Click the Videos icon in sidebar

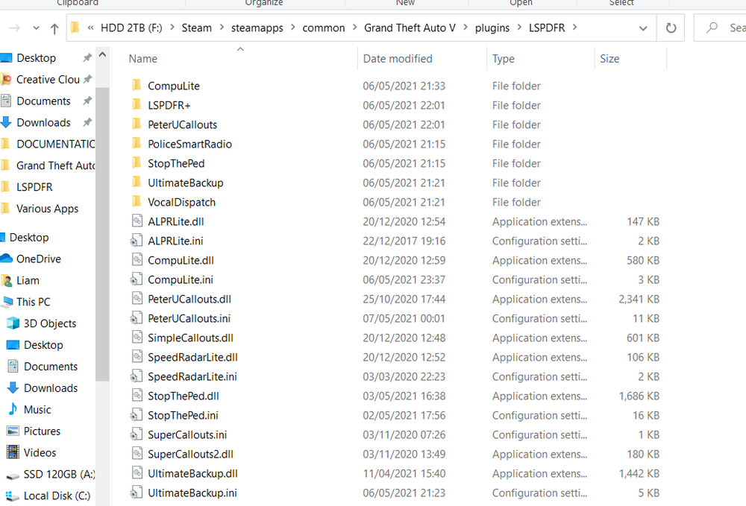13,452
